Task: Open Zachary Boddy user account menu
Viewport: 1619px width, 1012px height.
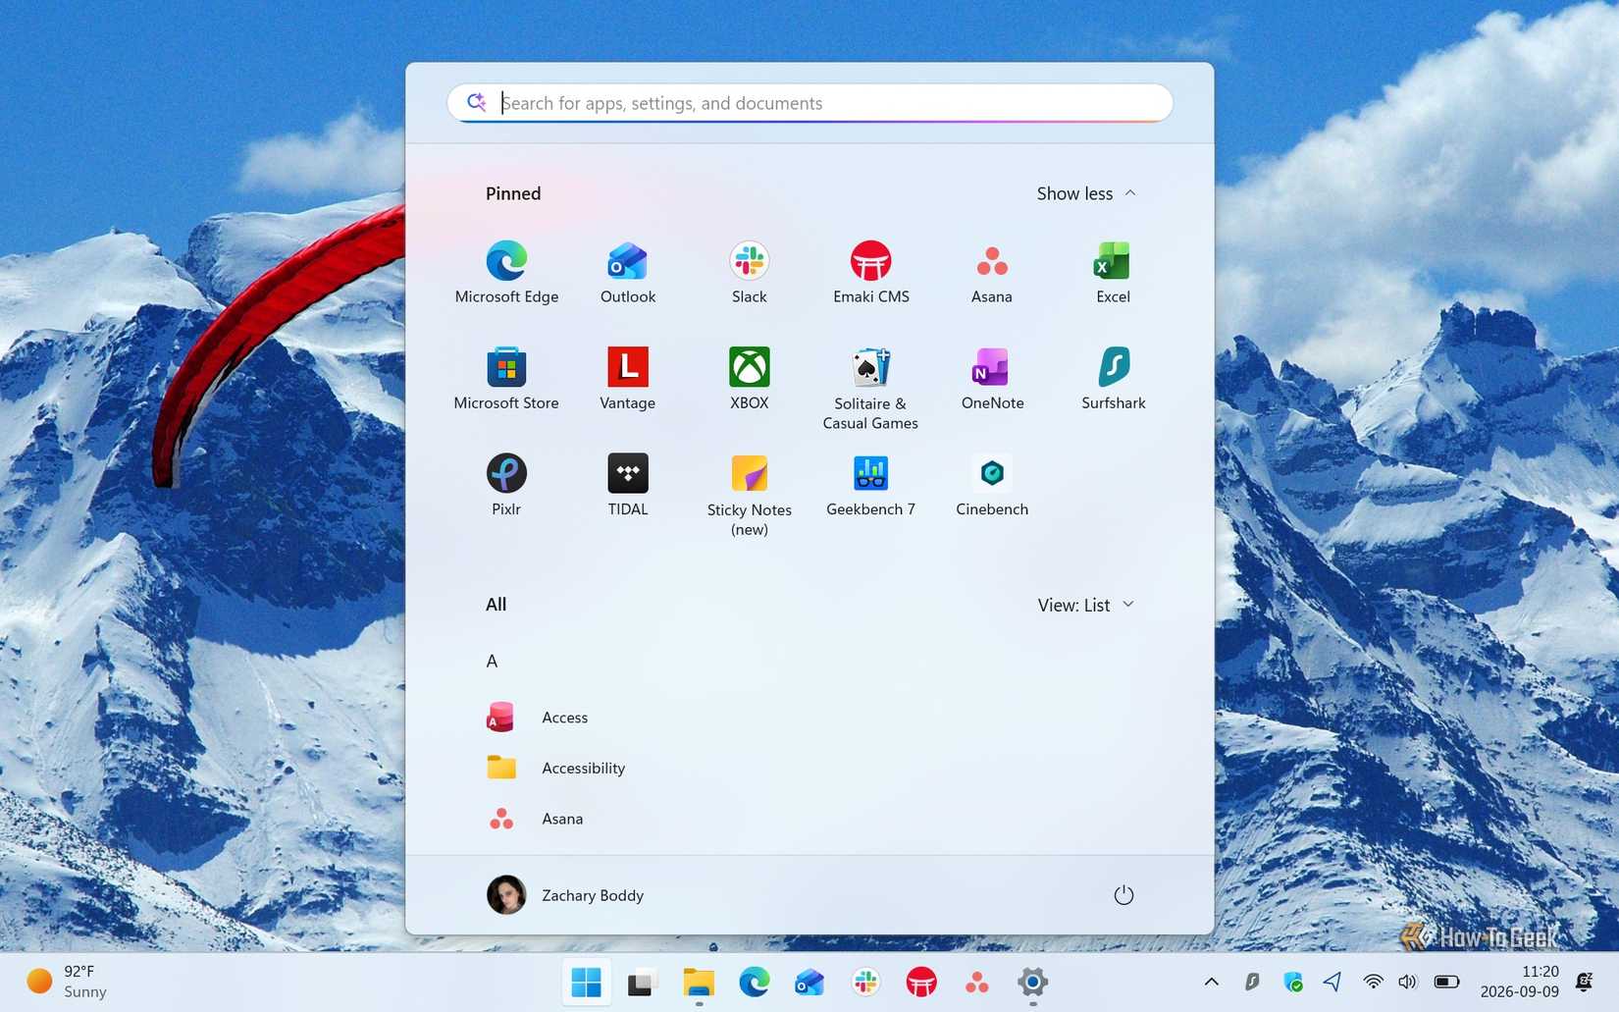Action: pyautogui.click(x=565, y=895)
